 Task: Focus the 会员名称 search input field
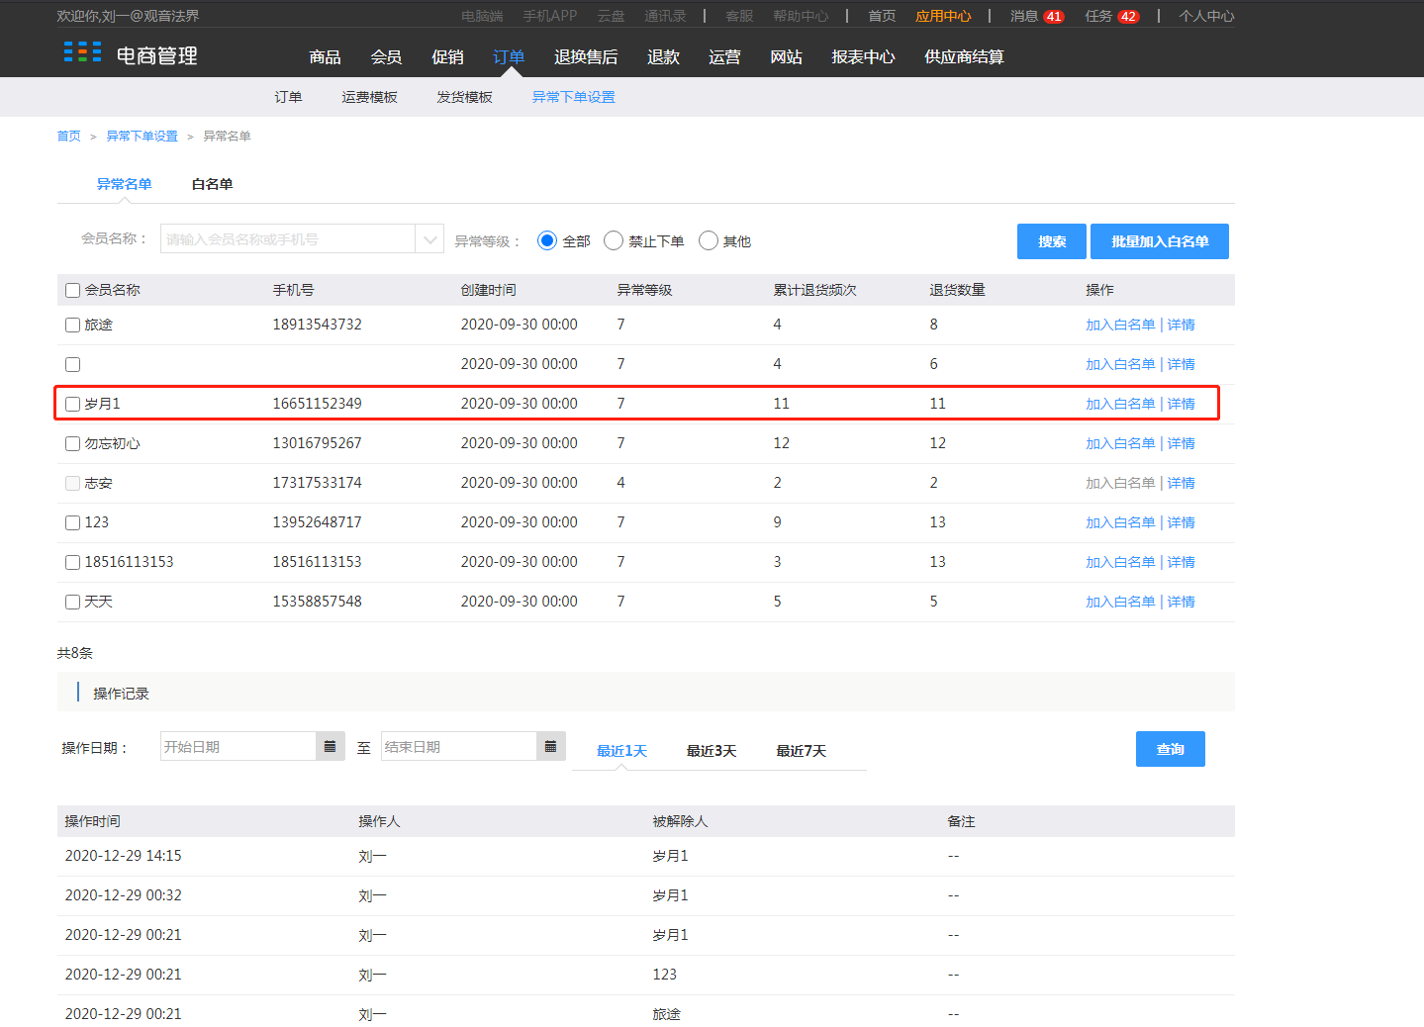288,238
